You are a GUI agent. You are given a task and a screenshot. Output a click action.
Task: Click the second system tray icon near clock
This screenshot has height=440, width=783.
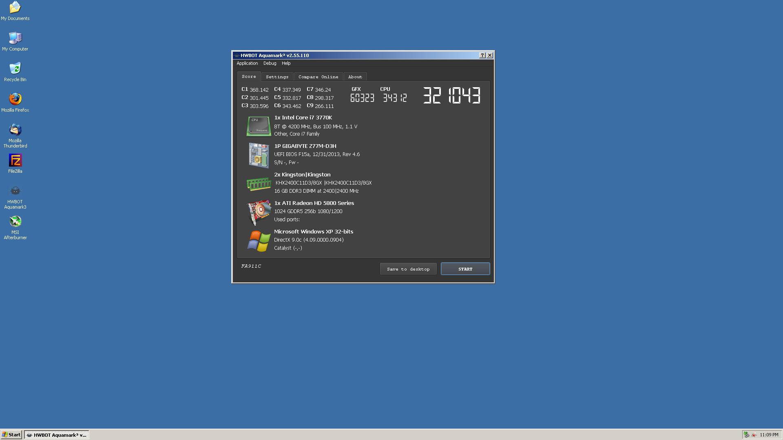pos(754,435)
